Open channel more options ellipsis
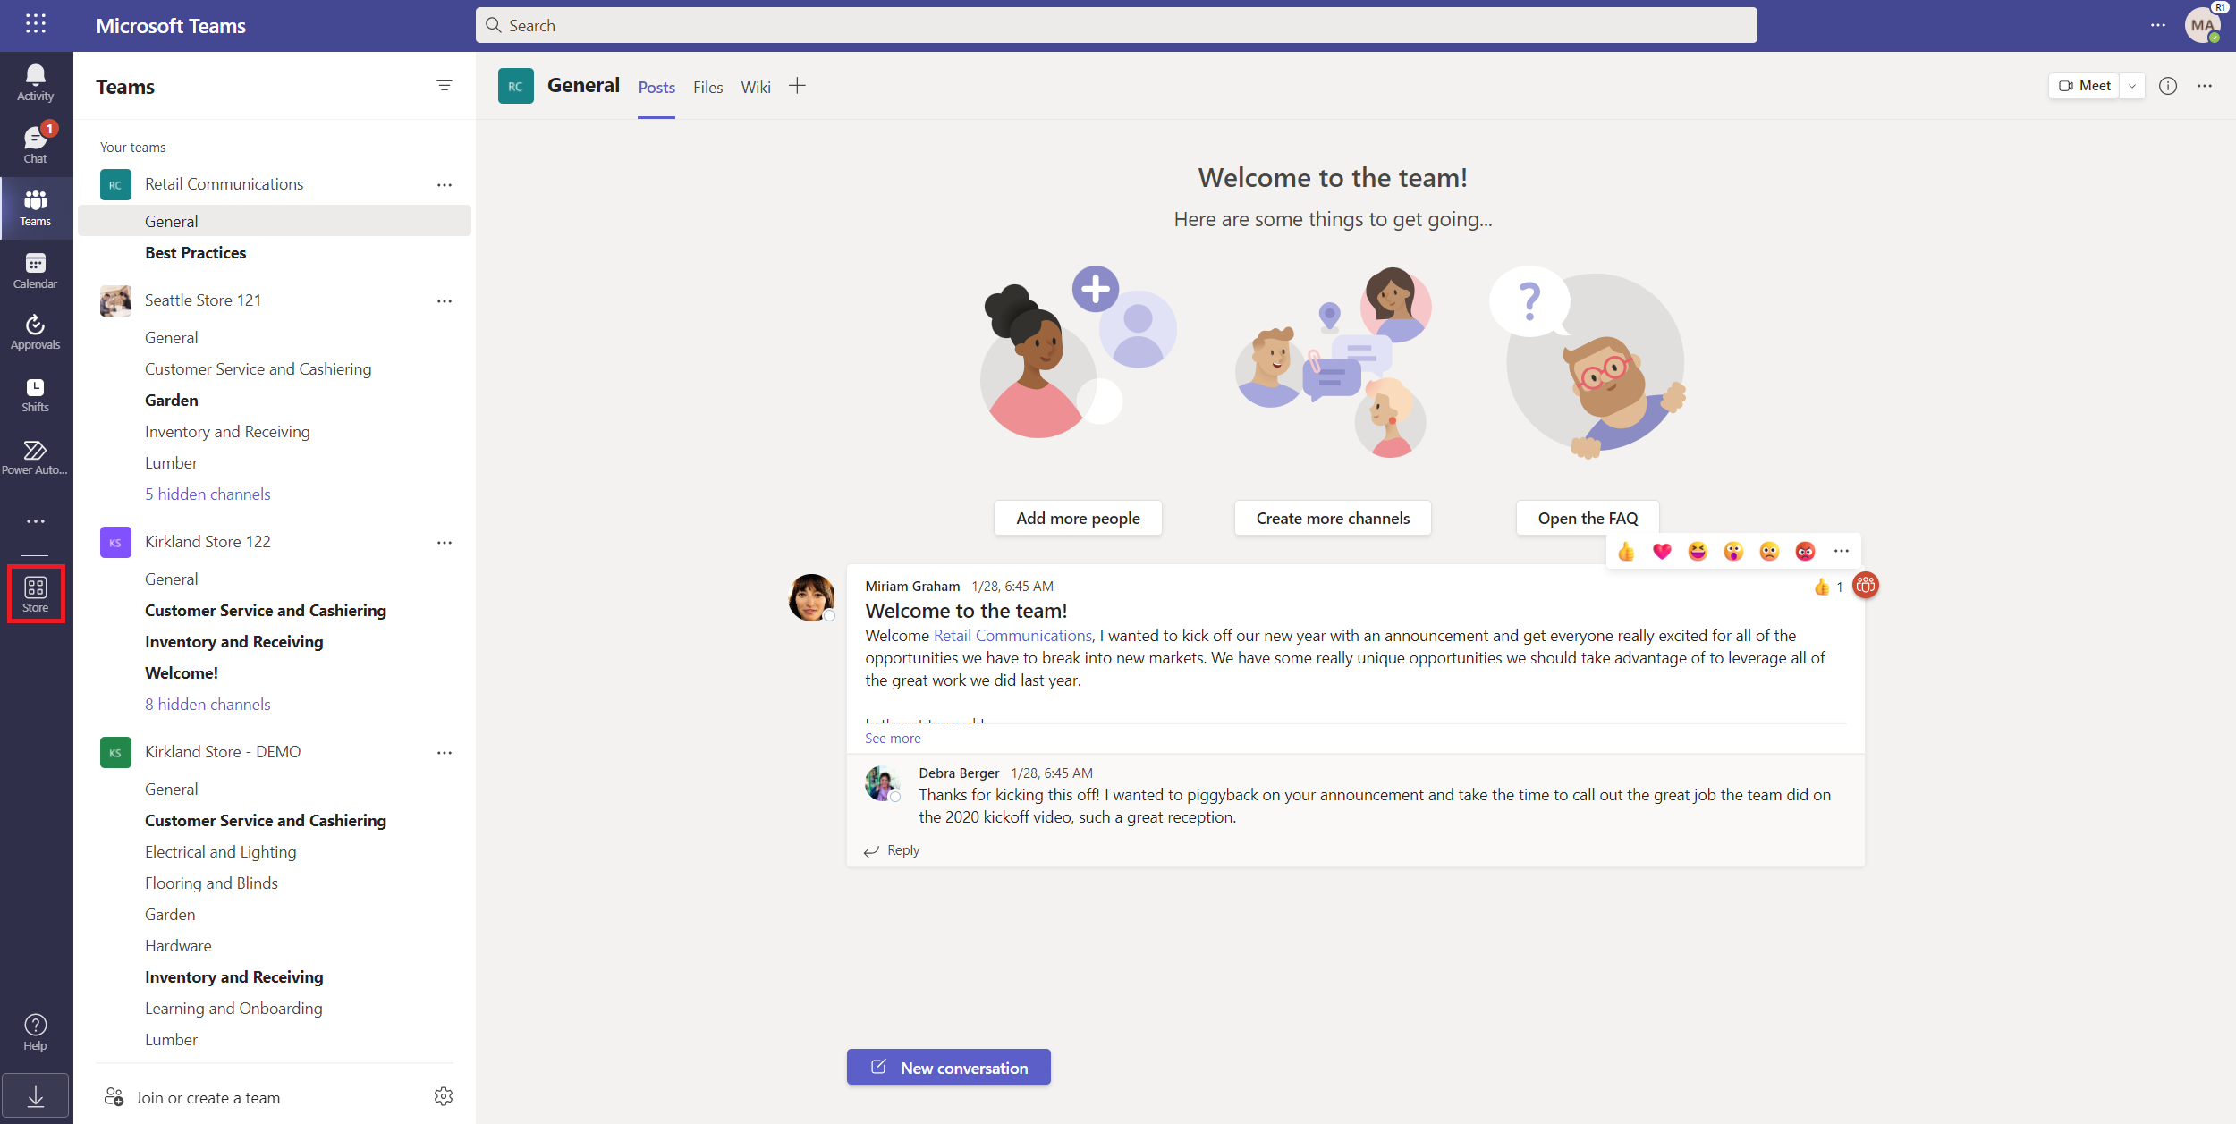The width and height of the screenshot is (2236, 1124). point(2205,86)
